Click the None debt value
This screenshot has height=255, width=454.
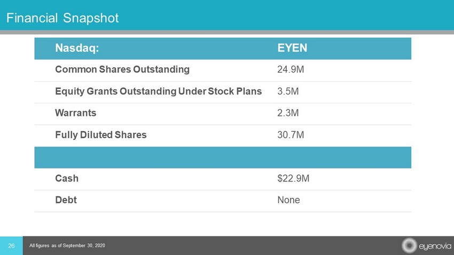(288, 200)
